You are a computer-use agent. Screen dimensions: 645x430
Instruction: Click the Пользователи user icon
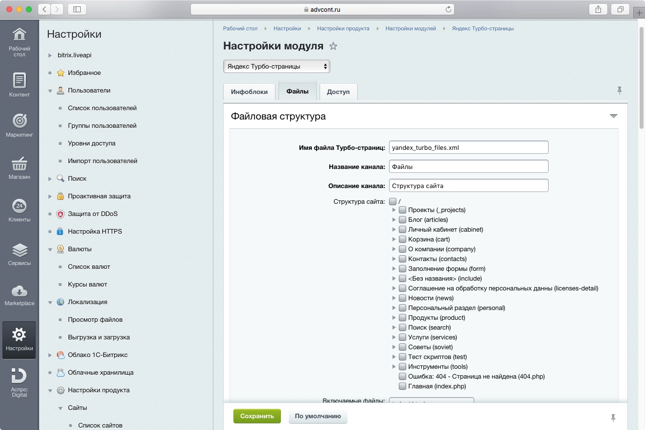tap(61, 91)
